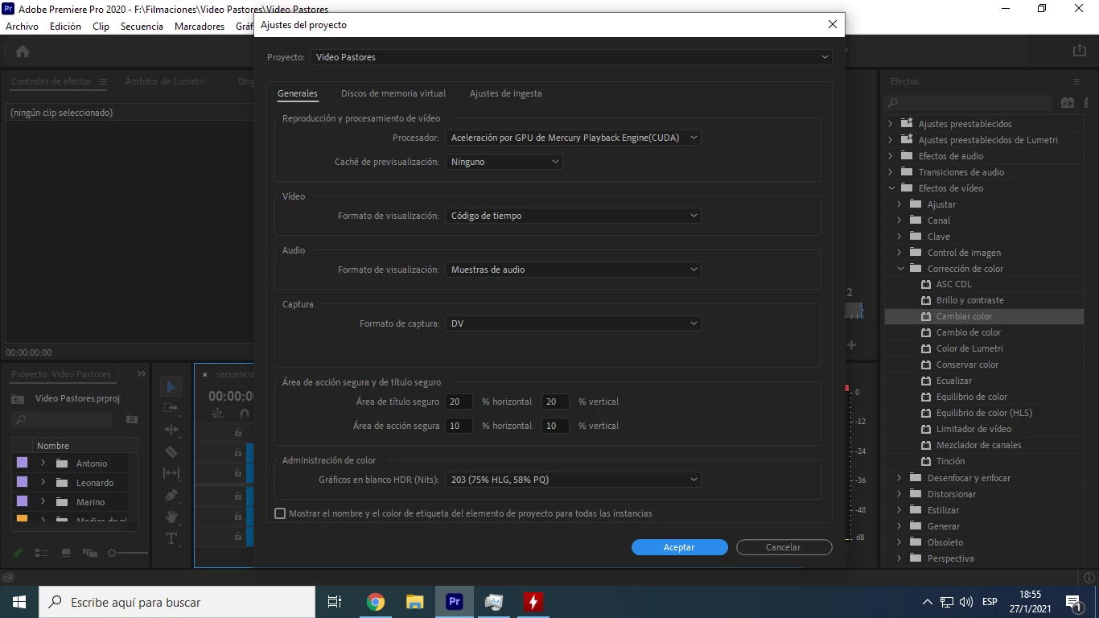Open the Formato de captura dropdown
1099x618 pixels.
573,323
